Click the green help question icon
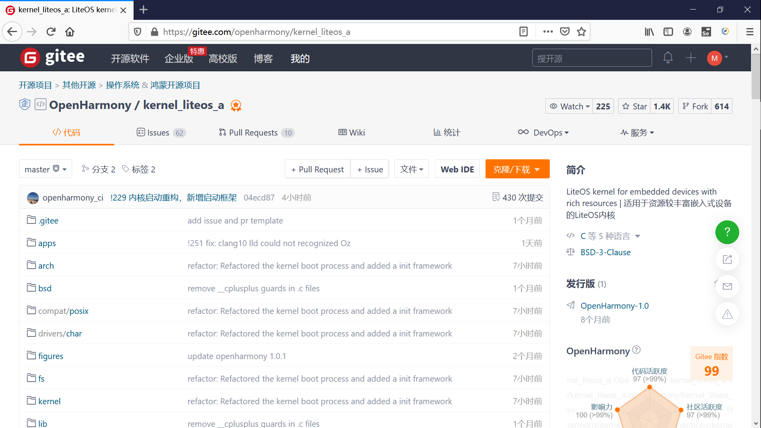Viewport: 761px width, 428px height. click(727, 232)
